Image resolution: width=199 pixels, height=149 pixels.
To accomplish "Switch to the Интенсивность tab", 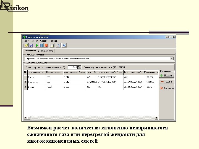I will pyautogui.click(x=46, y=51).
